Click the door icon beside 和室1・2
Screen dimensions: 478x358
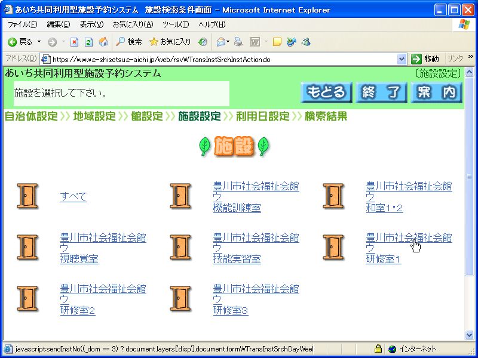tap(333, 196)
